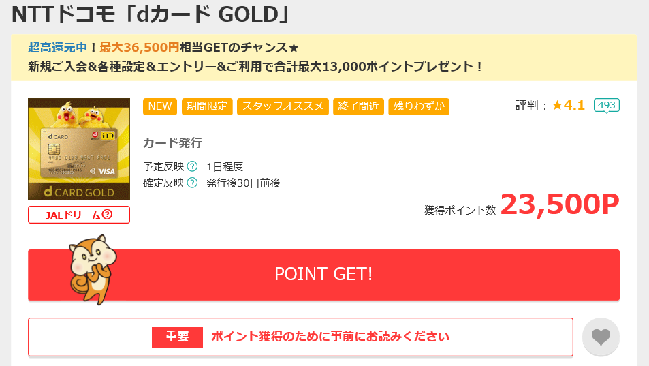The image size is (649, 366).
Task: Select the 終了間近 tag
Action: tap(358, 106)
